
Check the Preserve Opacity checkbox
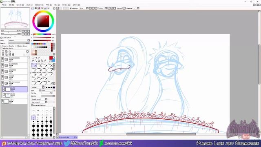[x=1, y=46]
